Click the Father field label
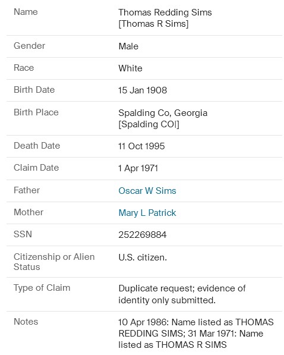 tap(27, 190)
